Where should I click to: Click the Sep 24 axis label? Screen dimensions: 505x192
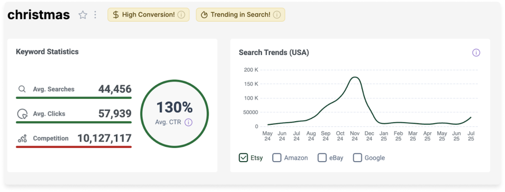[325, 136]
